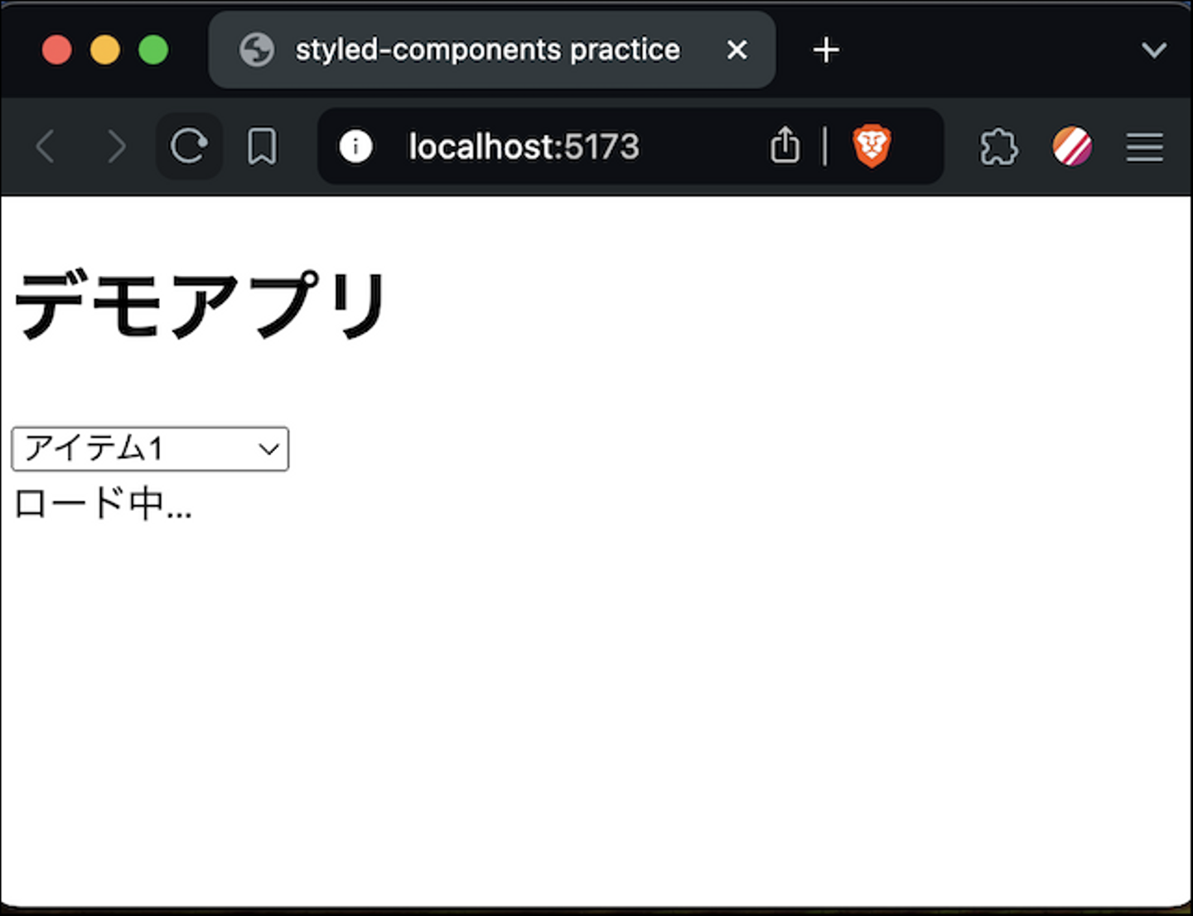Reload the localhost page
The width and height of the screenshot is (1193, 916).
189,147
